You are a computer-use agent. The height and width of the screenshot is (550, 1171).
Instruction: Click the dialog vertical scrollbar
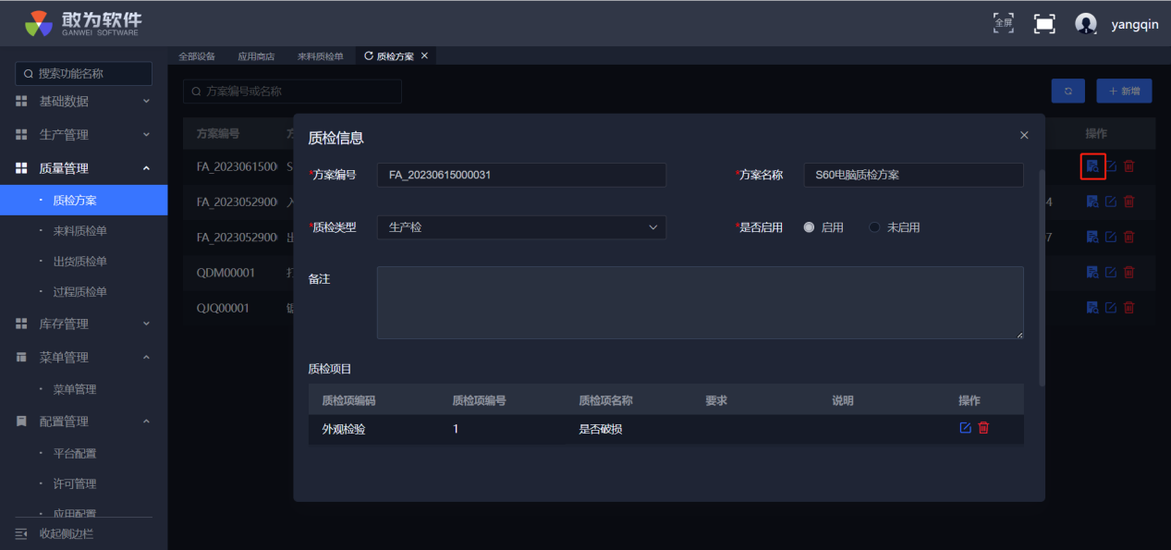[1043, 277]
